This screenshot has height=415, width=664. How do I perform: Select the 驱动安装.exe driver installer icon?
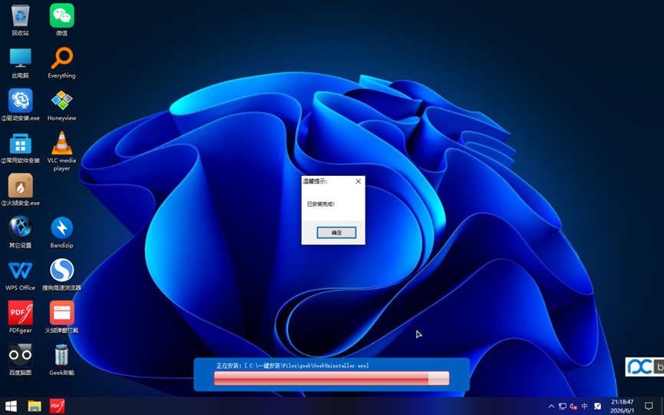click(x=20, y=105)
